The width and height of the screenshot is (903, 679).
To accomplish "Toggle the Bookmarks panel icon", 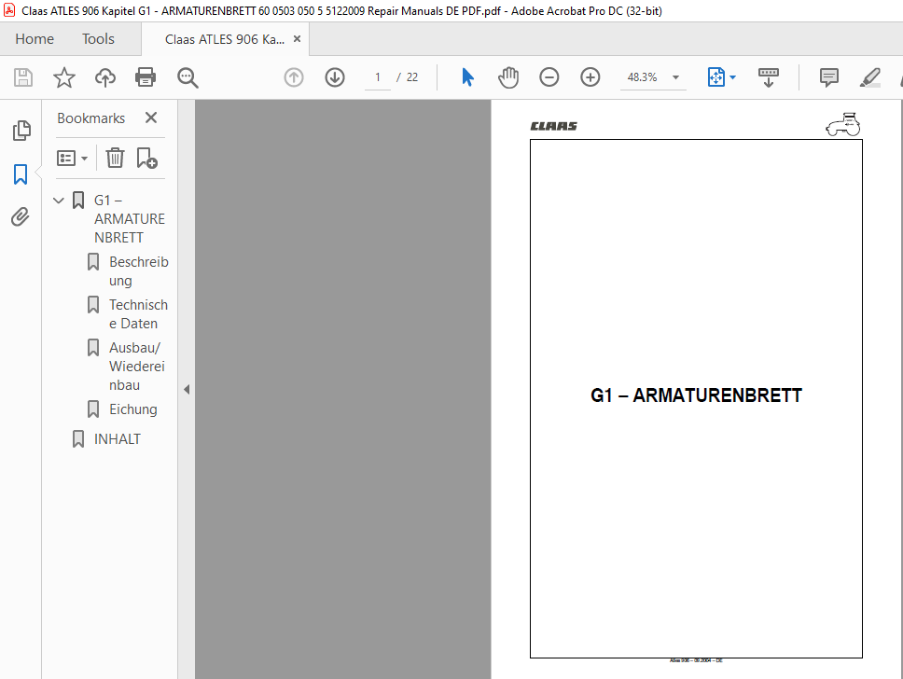I will pyautogui.click(x=21, y=173).
